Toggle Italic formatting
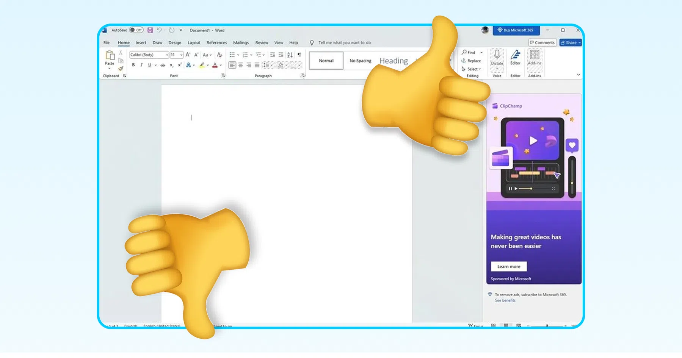This screenshot has height=358, width=682. (141, 65)
